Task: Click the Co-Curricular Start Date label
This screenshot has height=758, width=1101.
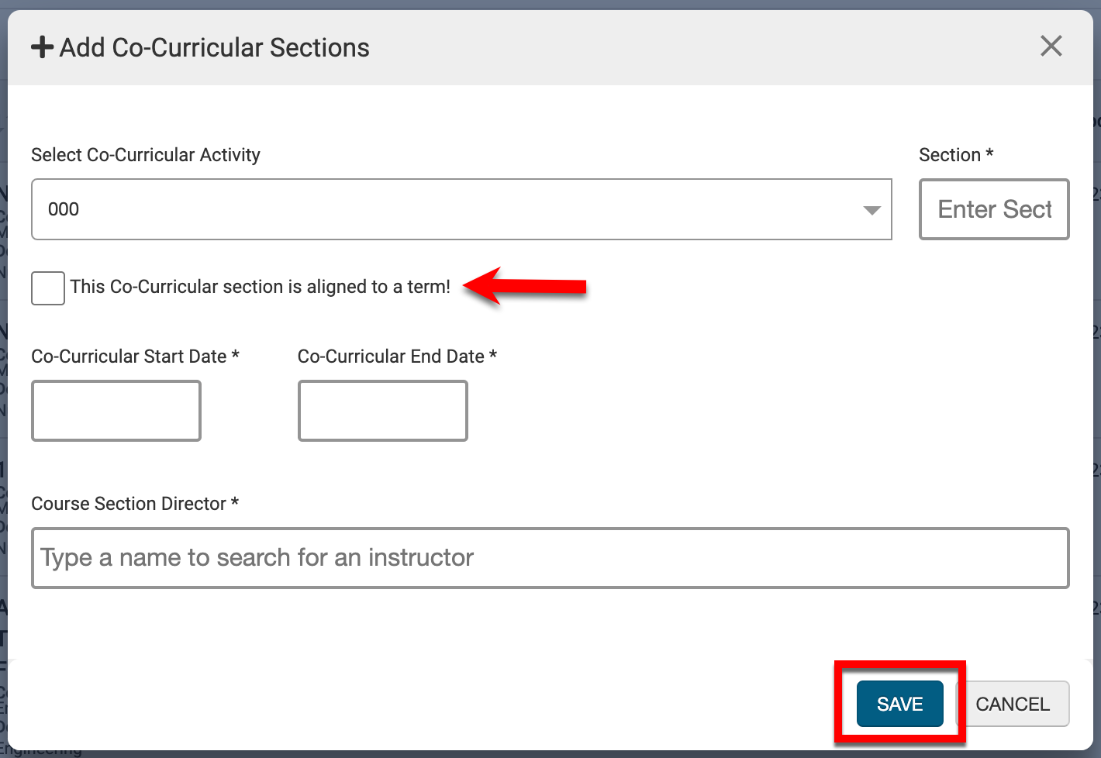Action: point(135,357)
